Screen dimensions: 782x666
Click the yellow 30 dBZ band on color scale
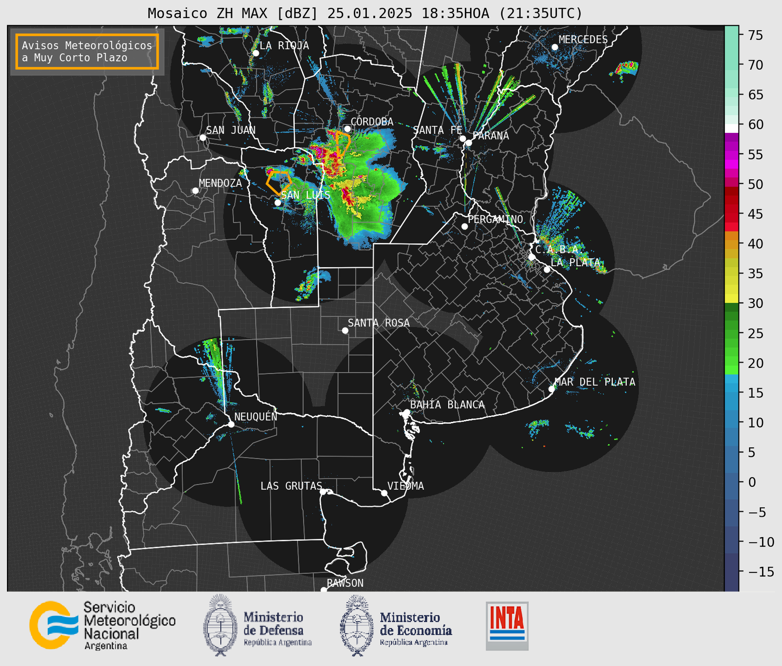tap(731, 299)
